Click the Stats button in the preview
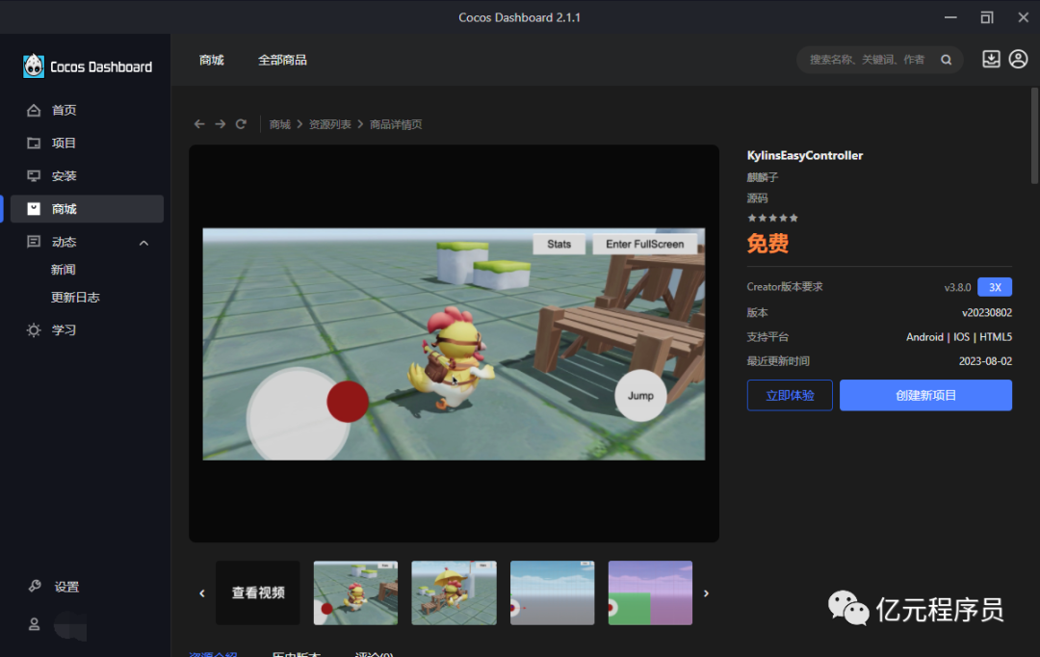The image size is (1040, 657). click(x=559, y=245)
